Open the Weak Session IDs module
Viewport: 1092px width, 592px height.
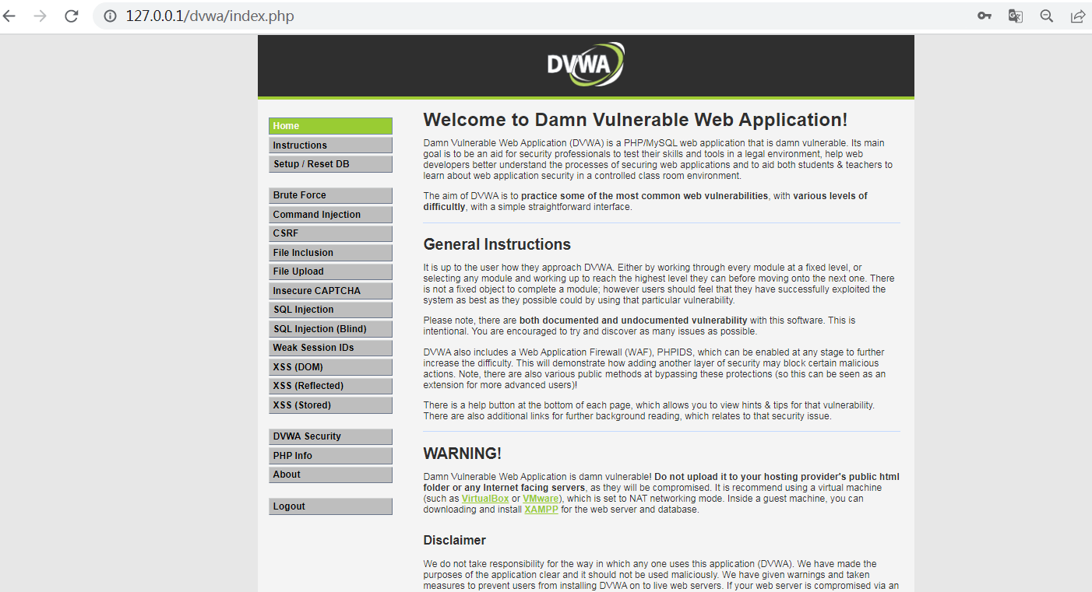(330, 347)
